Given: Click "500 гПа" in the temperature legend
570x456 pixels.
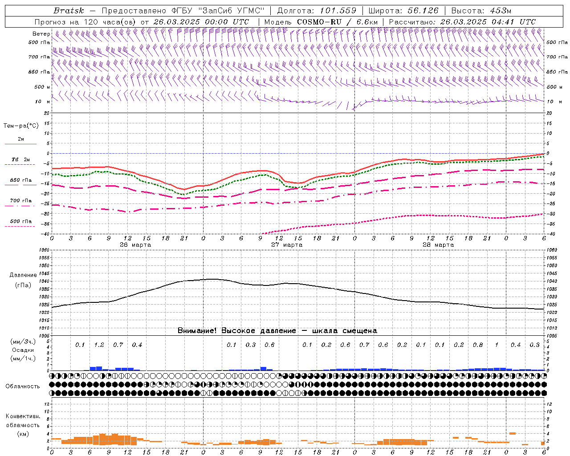Looking at the screenshot, I should [x=20, y=221].
